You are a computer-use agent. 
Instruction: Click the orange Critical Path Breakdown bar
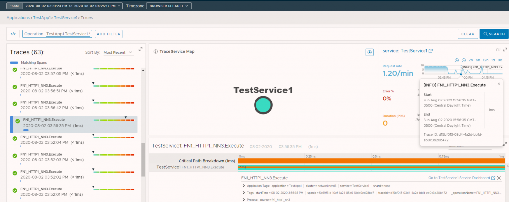point(371,161)
